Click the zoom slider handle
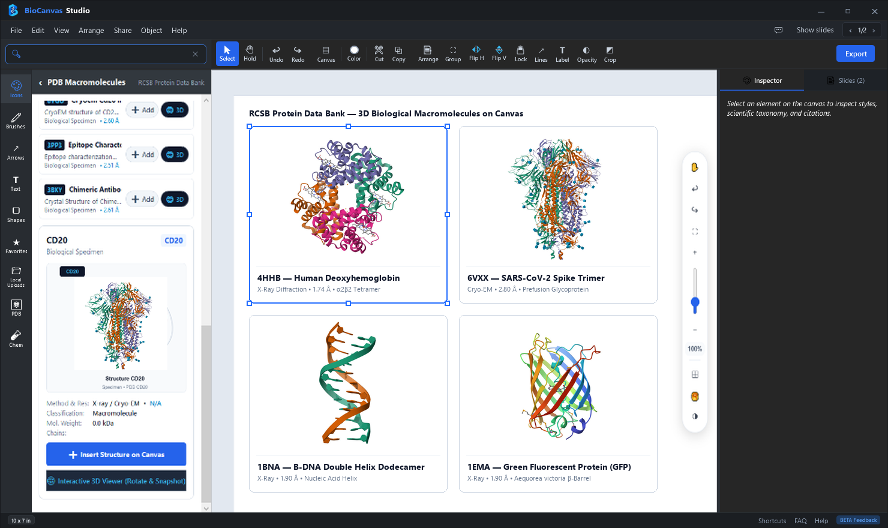 [695, 302]
